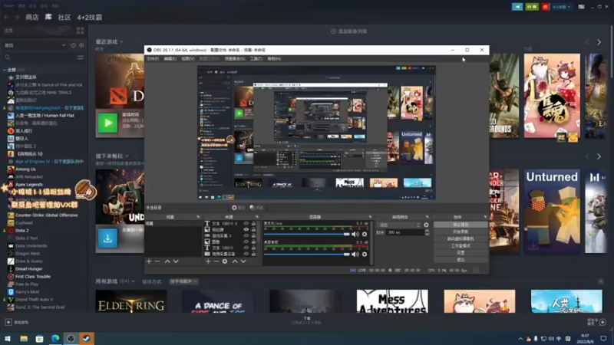The image size is (614, 345).
Task: Open 游戏 category dropdown in Steam sidebar
Action: pos(35,45)
